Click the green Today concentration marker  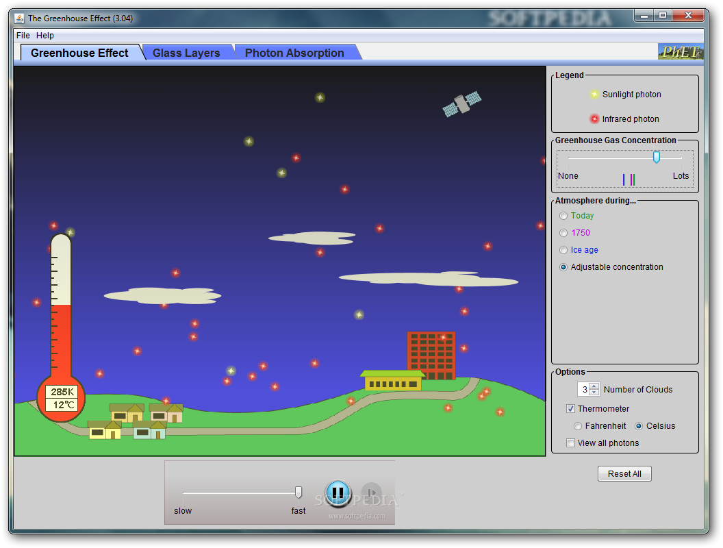(x=634, y=179)
